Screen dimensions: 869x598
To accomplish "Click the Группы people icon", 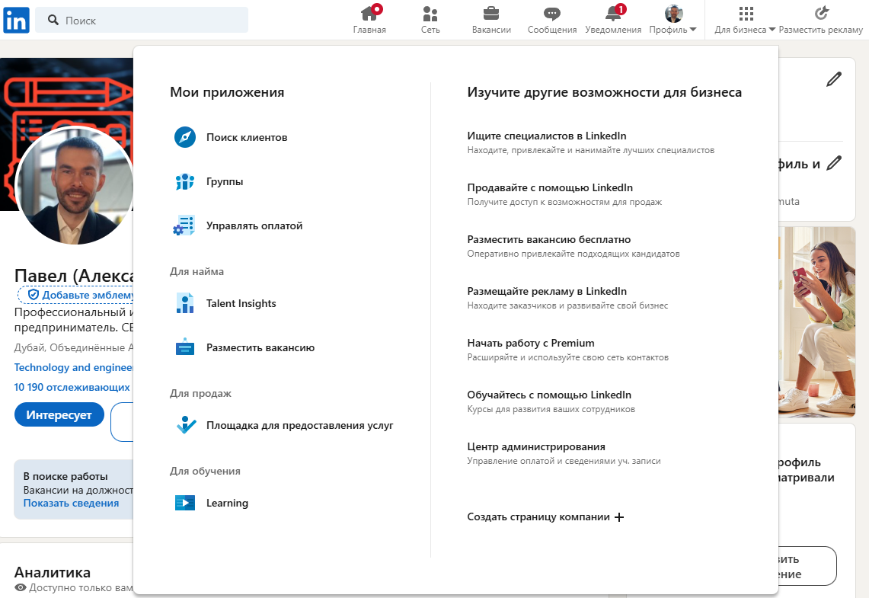I will (x=185, y=181).
